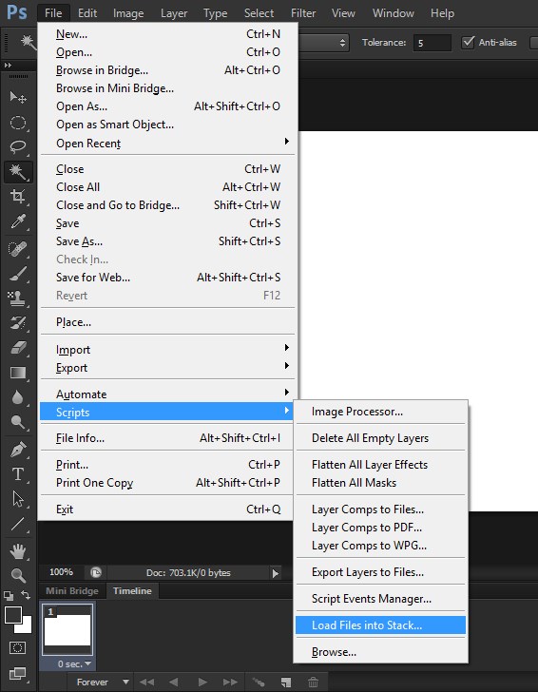538x692 pixels.
Task: Select the Gradient tool
Action: (x=18, y=373)
